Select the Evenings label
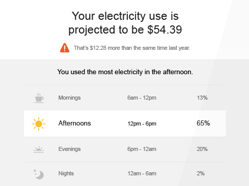The width and height of the screenshot is (249, 186). [69, 149]
